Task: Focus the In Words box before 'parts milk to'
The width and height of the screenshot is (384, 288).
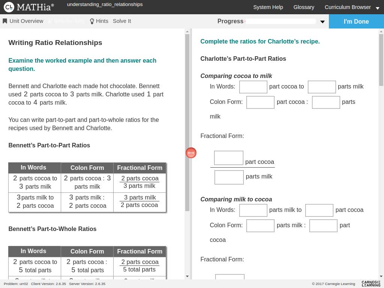Action: tap(253, 210)
